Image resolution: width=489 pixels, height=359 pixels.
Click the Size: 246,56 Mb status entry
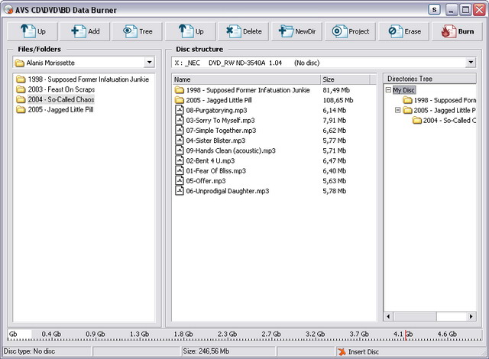[x=206, y=351]
